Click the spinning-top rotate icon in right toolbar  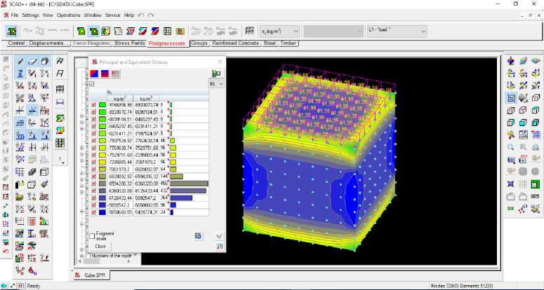[511, 61]
